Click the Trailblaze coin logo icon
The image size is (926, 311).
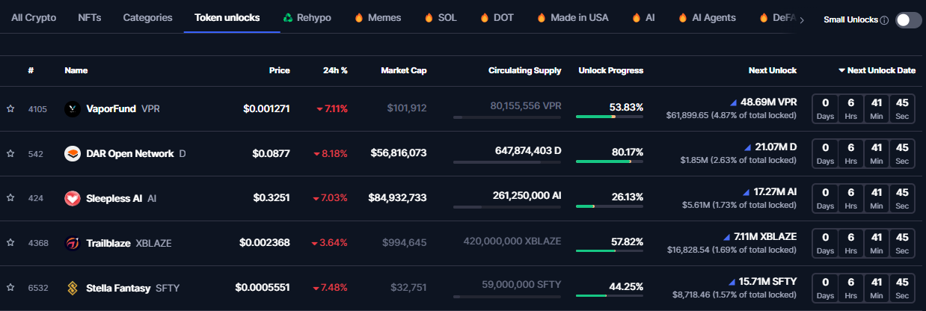pos(73,244)
